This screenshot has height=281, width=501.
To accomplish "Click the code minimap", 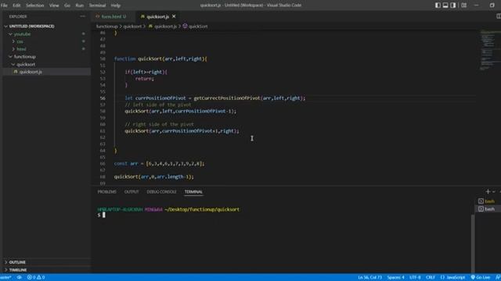I will point(488,51).
